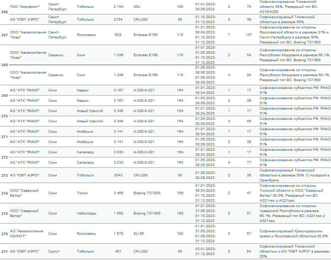
Task: Click row number 275
Action: 4,213
